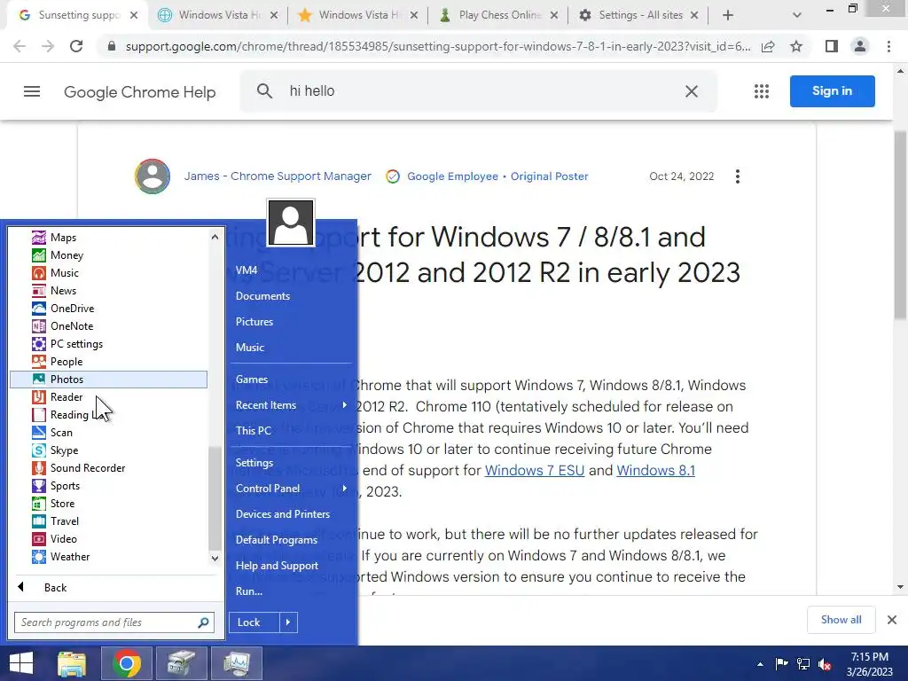Open the Chrome tab search dropdown
908x681 pixels.
797,15
